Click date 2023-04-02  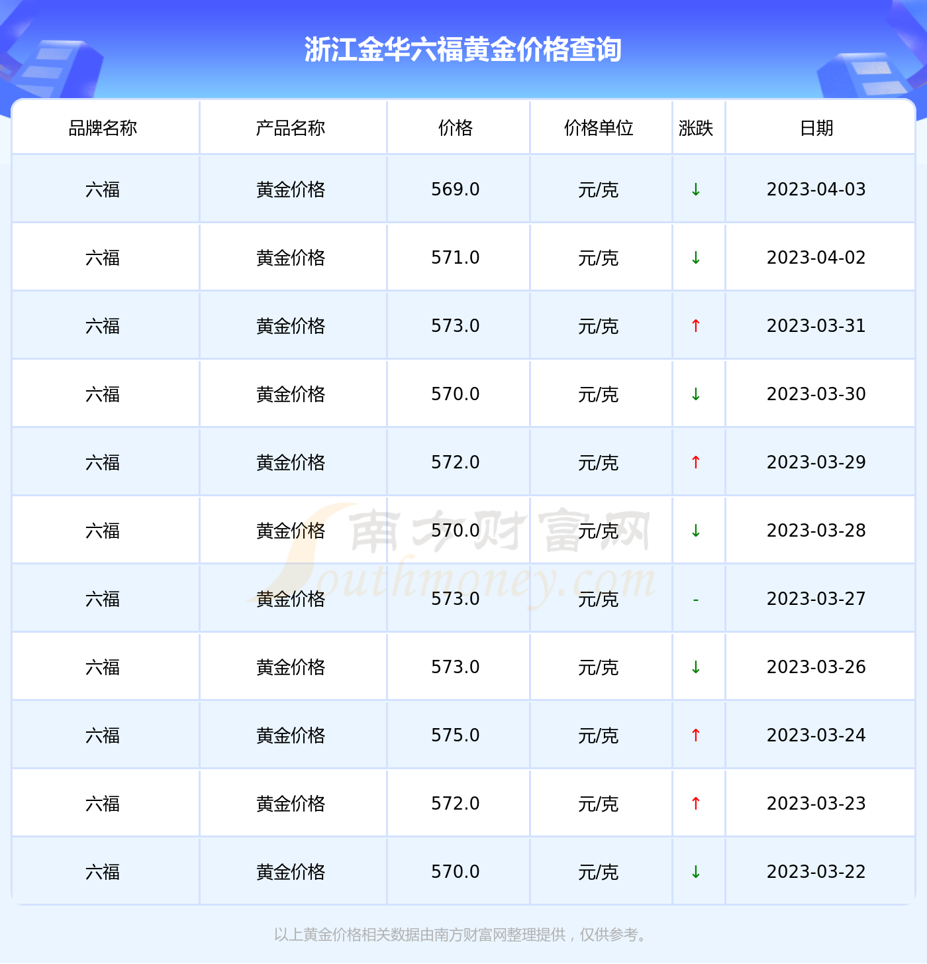point(816,258)
